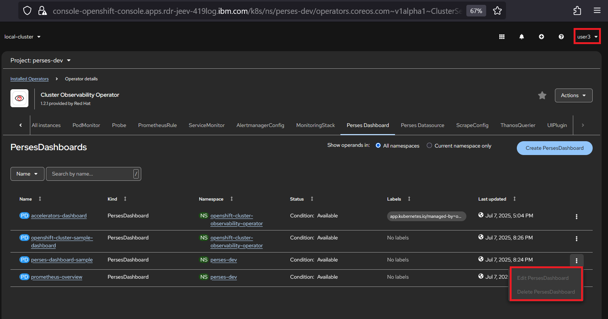This screenshot has height=319, width=608.
Task: Click the plus import icon in header
Action: (x=541, y=37)
